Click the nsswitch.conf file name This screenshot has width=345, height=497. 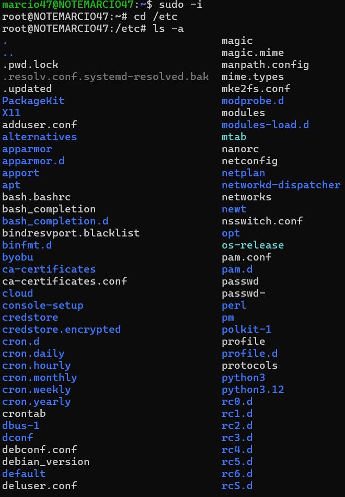262,221
